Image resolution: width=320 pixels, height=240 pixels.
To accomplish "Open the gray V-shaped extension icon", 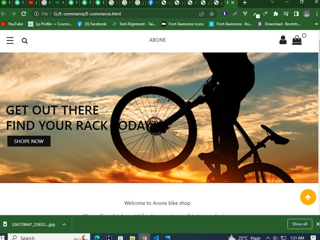I will (x=245, y=14).
